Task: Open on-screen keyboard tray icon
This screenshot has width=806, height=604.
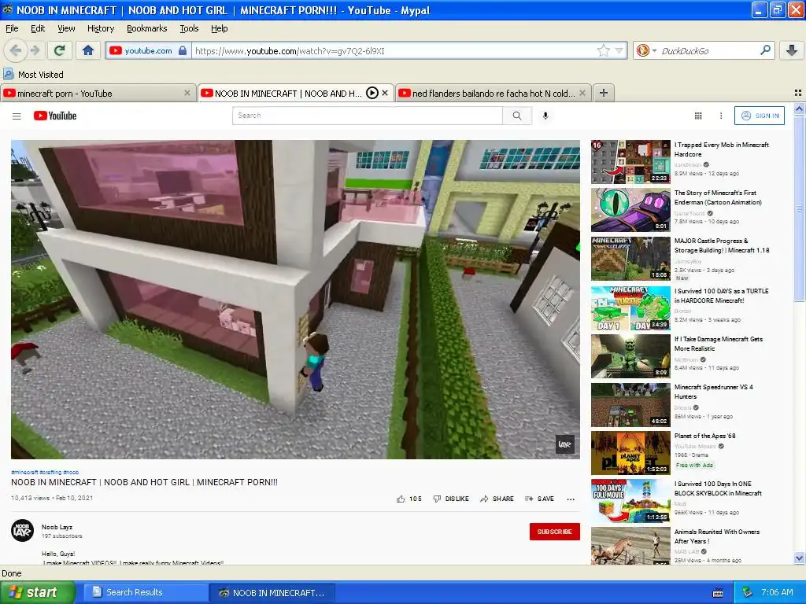Action: [x=718, y=593]
